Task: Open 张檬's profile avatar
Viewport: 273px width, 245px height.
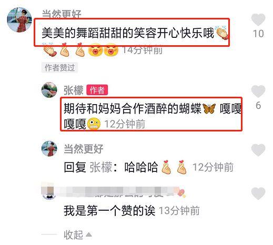Action: pyautogui.click(x=49, y=90)
